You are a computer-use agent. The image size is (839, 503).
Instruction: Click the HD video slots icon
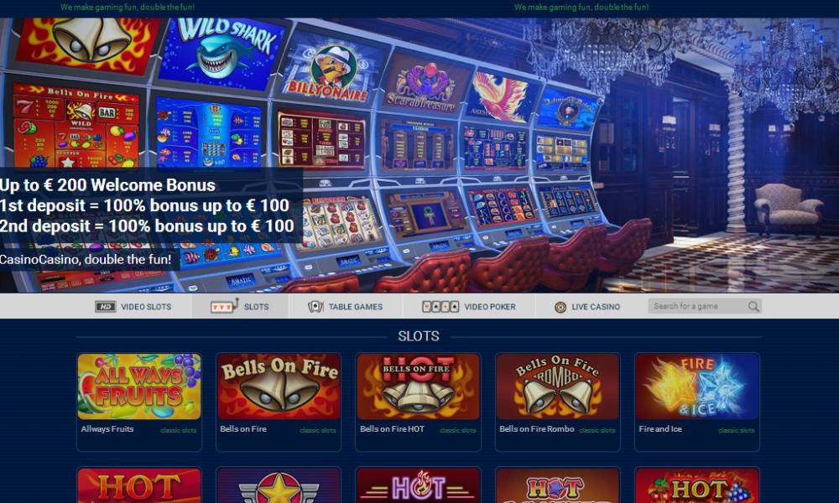point(106,306)
